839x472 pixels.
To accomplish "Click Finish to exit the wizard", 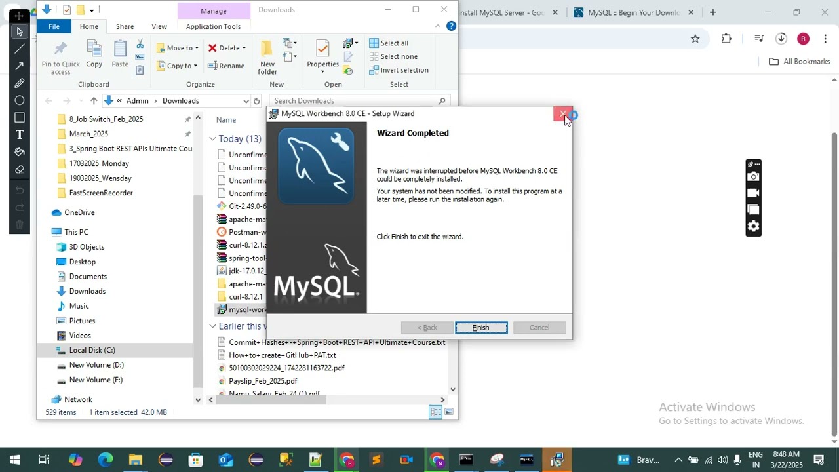I will (x=481, y=328).
